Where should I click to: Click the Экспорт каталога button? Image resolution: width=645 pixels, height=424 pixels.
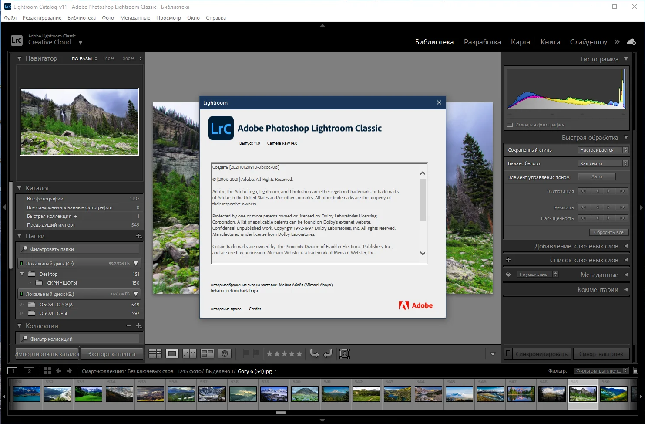pos(111,354)
